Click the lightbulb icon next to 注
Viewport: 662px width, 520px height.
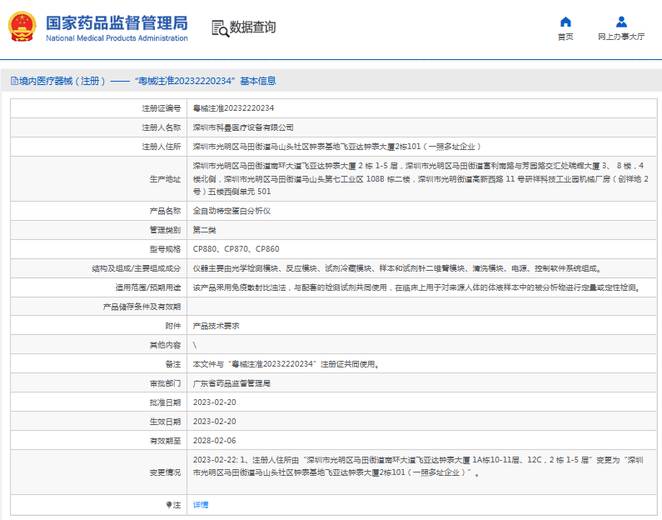[168, 505]
